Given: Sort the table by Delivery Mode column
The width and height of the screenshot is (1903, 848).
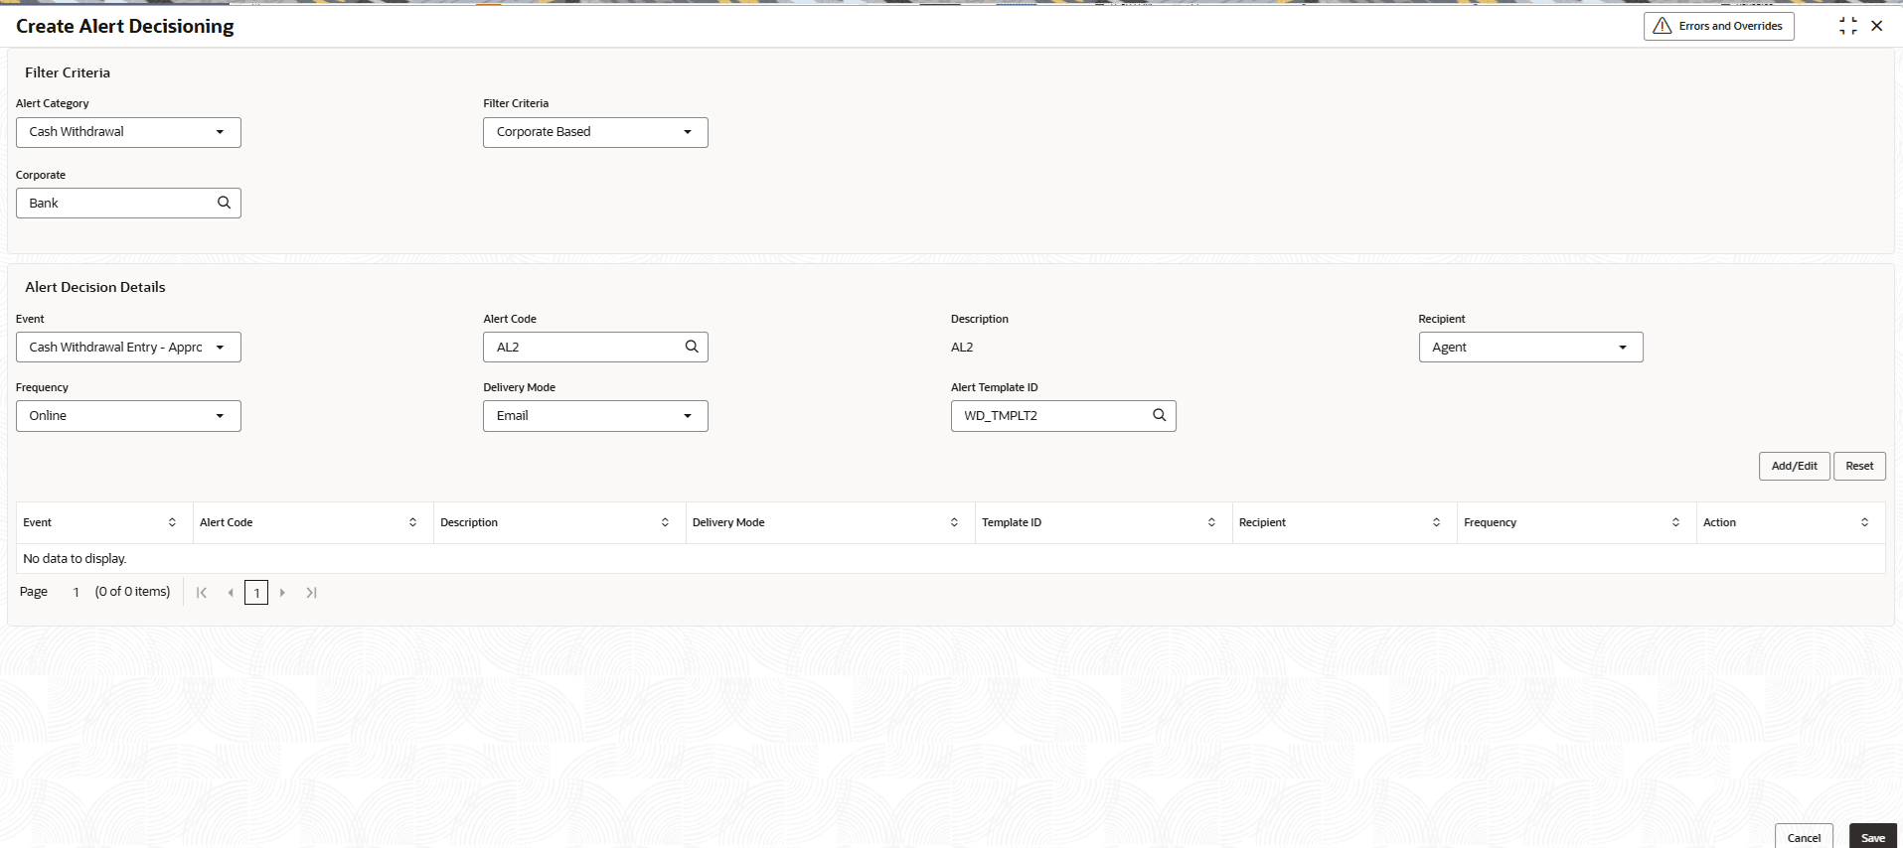Looking at the screenshot, I should [955, 522].
